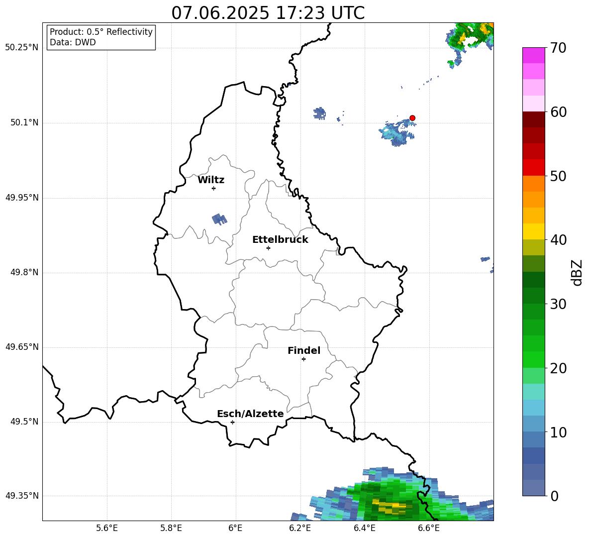Screen dimensions: 589x538
Task: Click the 49.95°N latitude label
Action: pyautogui.click(x=22, y=198)
